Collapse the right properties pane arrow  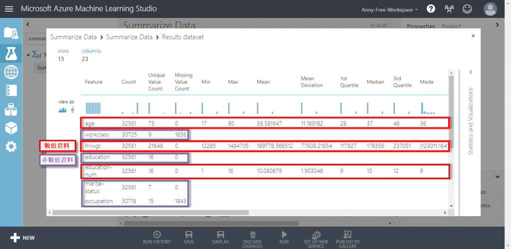497,24
